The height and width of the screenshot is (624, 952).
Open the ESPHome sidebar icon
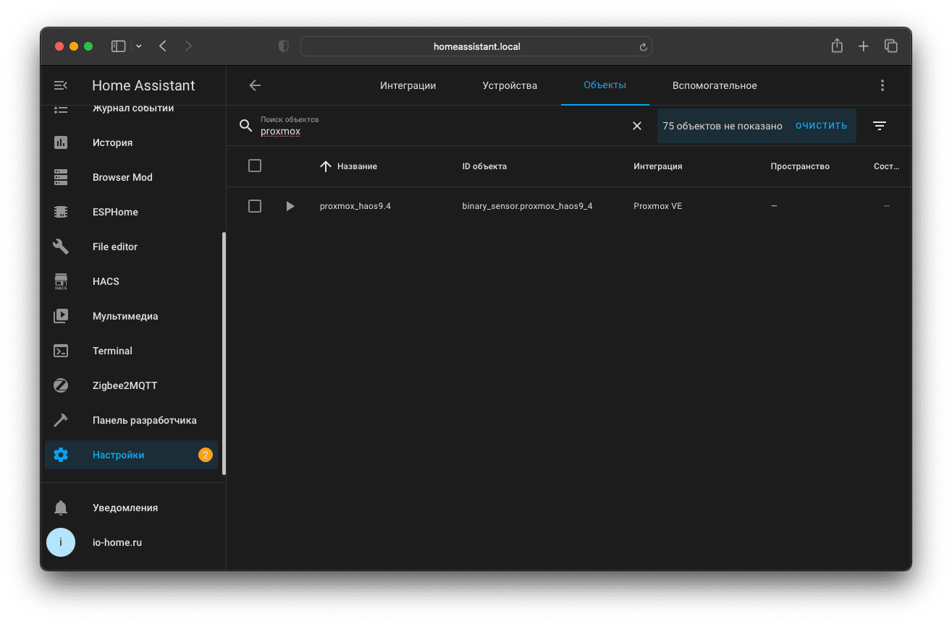61,212
